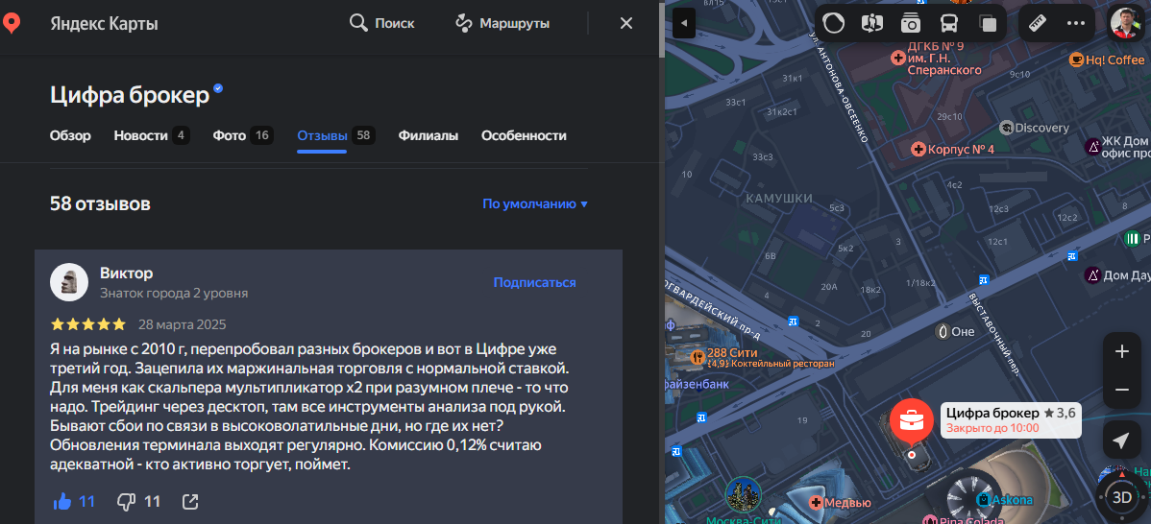Screen dimensions: 1151x524
Task: Switch to the Фото tab
Action: [243, 135]
